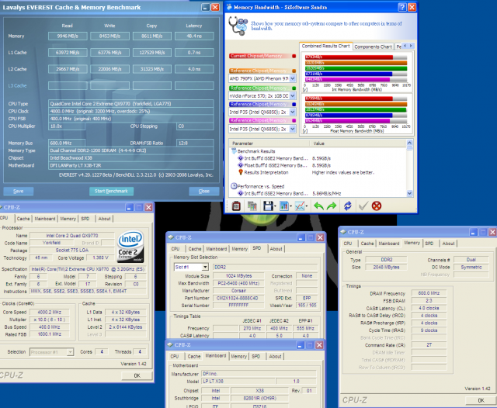This screenshot has height=408, width=497.
Task: Click the help question mark in Sandra title bar
Action: tap(402, 7)
